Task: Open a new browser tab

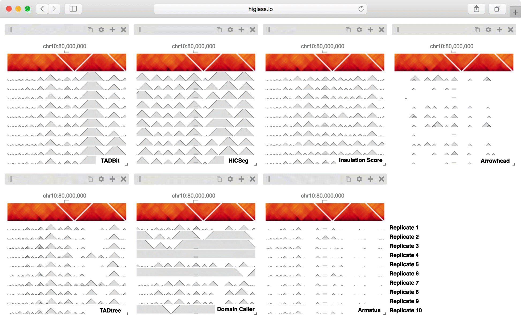Action: click(x=515, y=12)
